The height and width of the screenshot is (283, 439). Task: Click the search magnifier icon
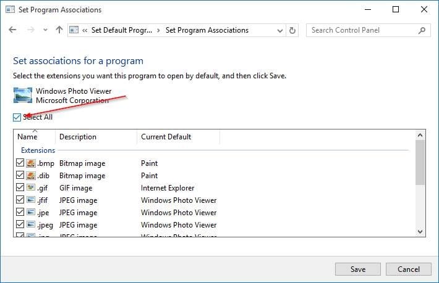coord(422,30)
